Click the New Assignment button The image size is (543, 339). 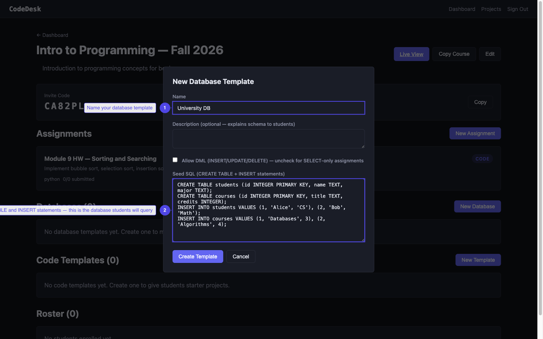pos(475,133)
